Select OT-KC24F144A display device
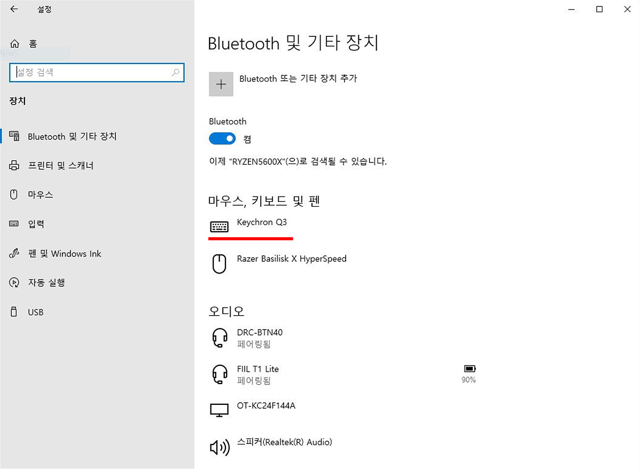This screenshot has width=641, height=469. pyautogui.click(x=266, y=406)
